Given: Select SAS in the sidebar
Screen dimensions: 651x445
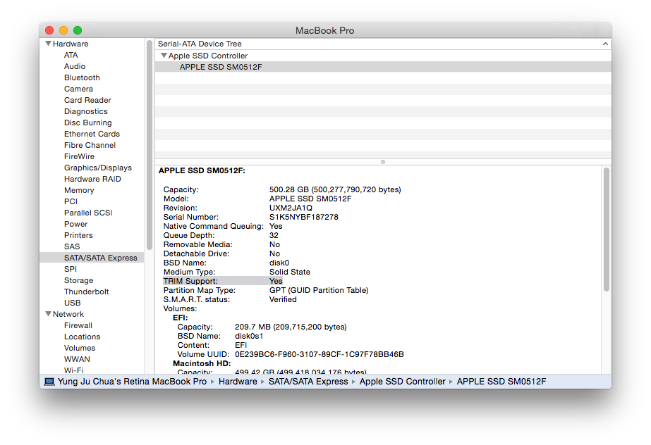Looking at the screenshot, I should (x=72, y=246).
